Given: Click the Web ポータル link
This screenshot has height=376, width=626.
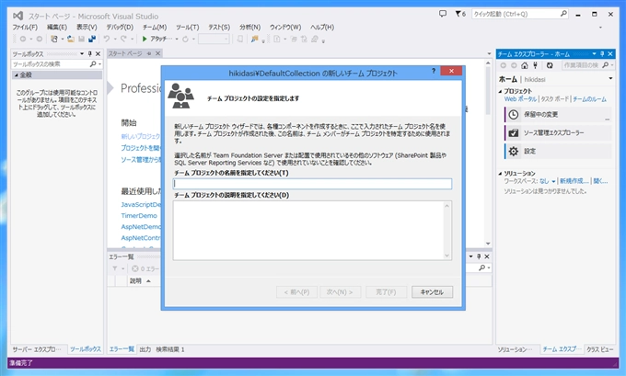Looking at the screenshot, I should pyautogui.click(x=520, y=99).
